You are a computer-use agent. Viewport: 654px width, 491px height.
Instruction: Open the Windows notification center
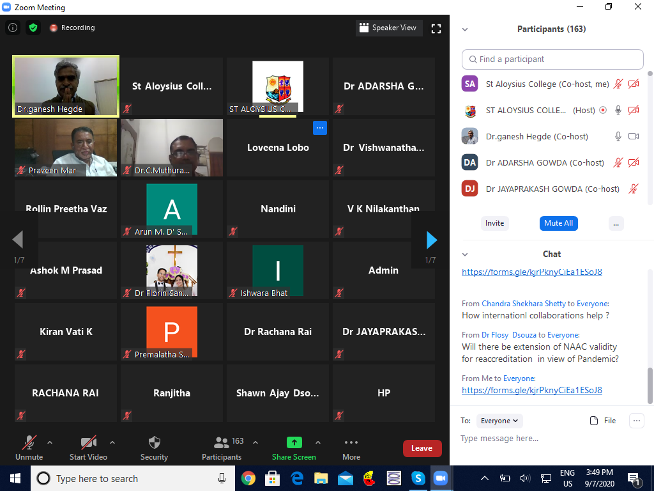coord(634,479)
